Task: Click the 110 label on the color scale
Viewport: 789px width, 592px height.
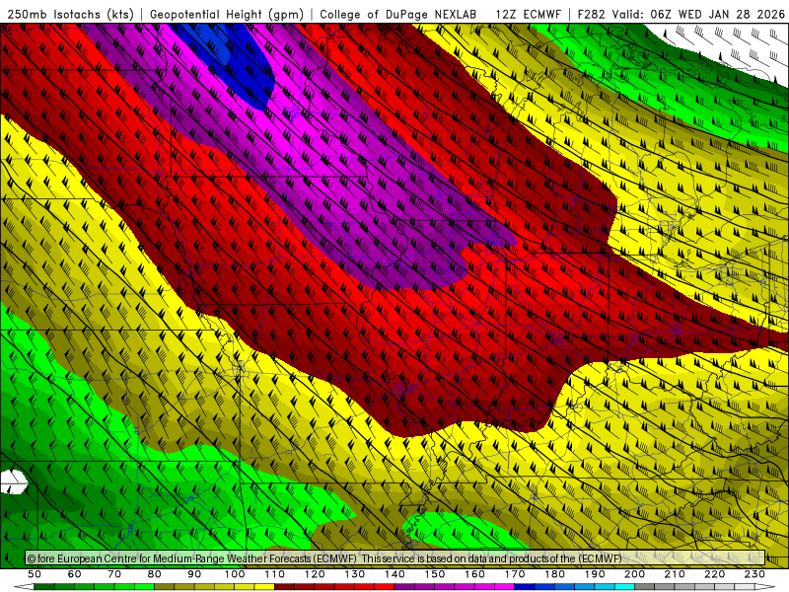Action: (x=274, y=574)
